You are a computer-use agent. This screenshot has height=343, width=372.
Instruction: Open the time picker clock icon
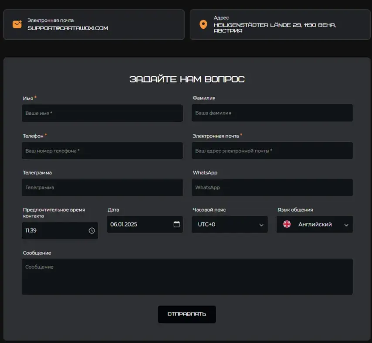pyautogui.click(x=91, y=230)
